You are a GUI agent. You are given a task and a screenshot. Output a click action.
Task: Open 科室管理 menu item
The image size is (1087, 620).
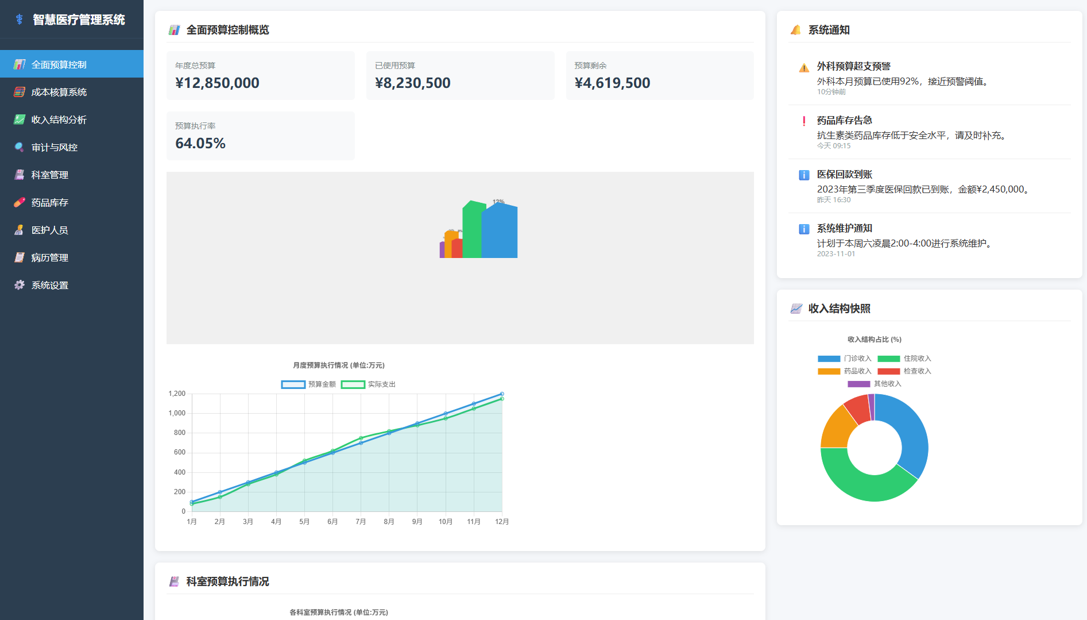72,175
